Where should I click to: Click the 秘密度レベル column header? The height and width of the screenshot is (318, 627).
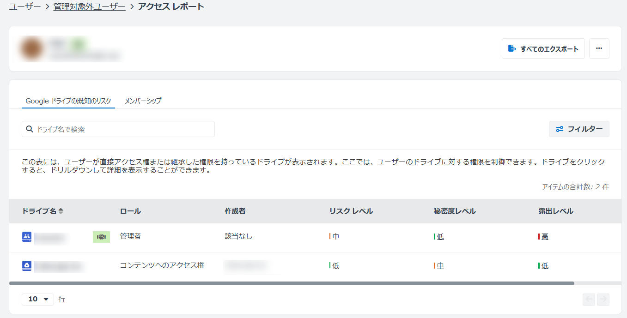pos(455,211)
